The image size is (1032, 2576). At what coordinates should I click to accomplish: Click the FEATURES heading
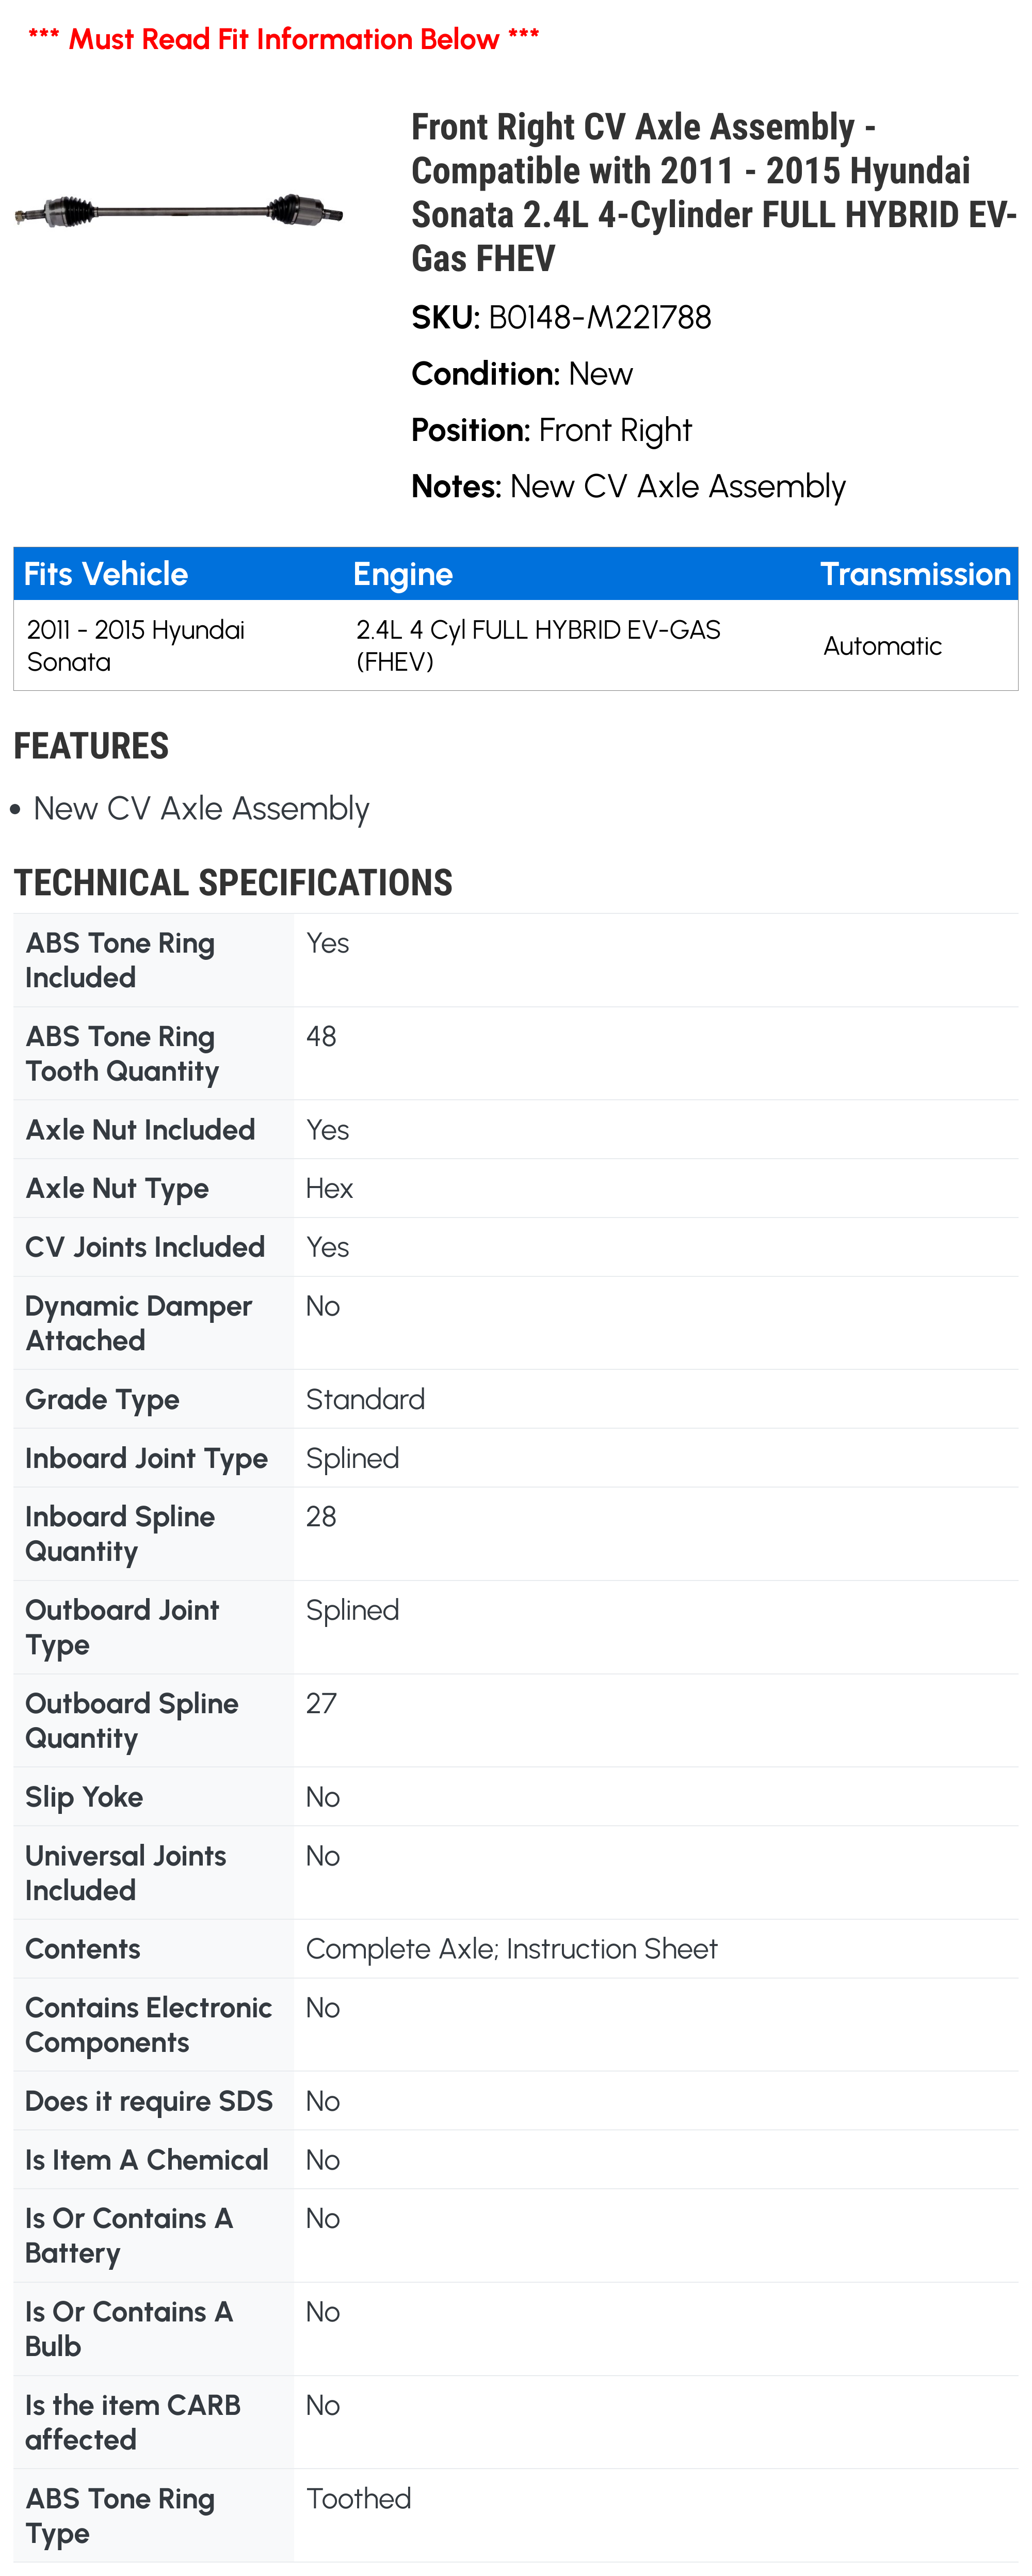(x=91, y=746)
